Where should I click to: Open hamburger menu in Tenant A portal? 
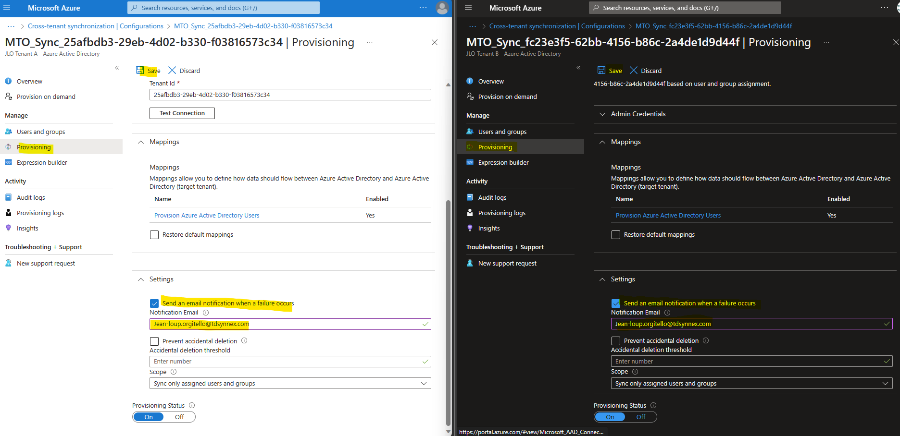pyautogui.click(x=7, y=8)
